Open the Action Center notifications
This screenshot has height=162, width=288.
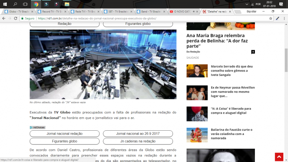[281, 4]
